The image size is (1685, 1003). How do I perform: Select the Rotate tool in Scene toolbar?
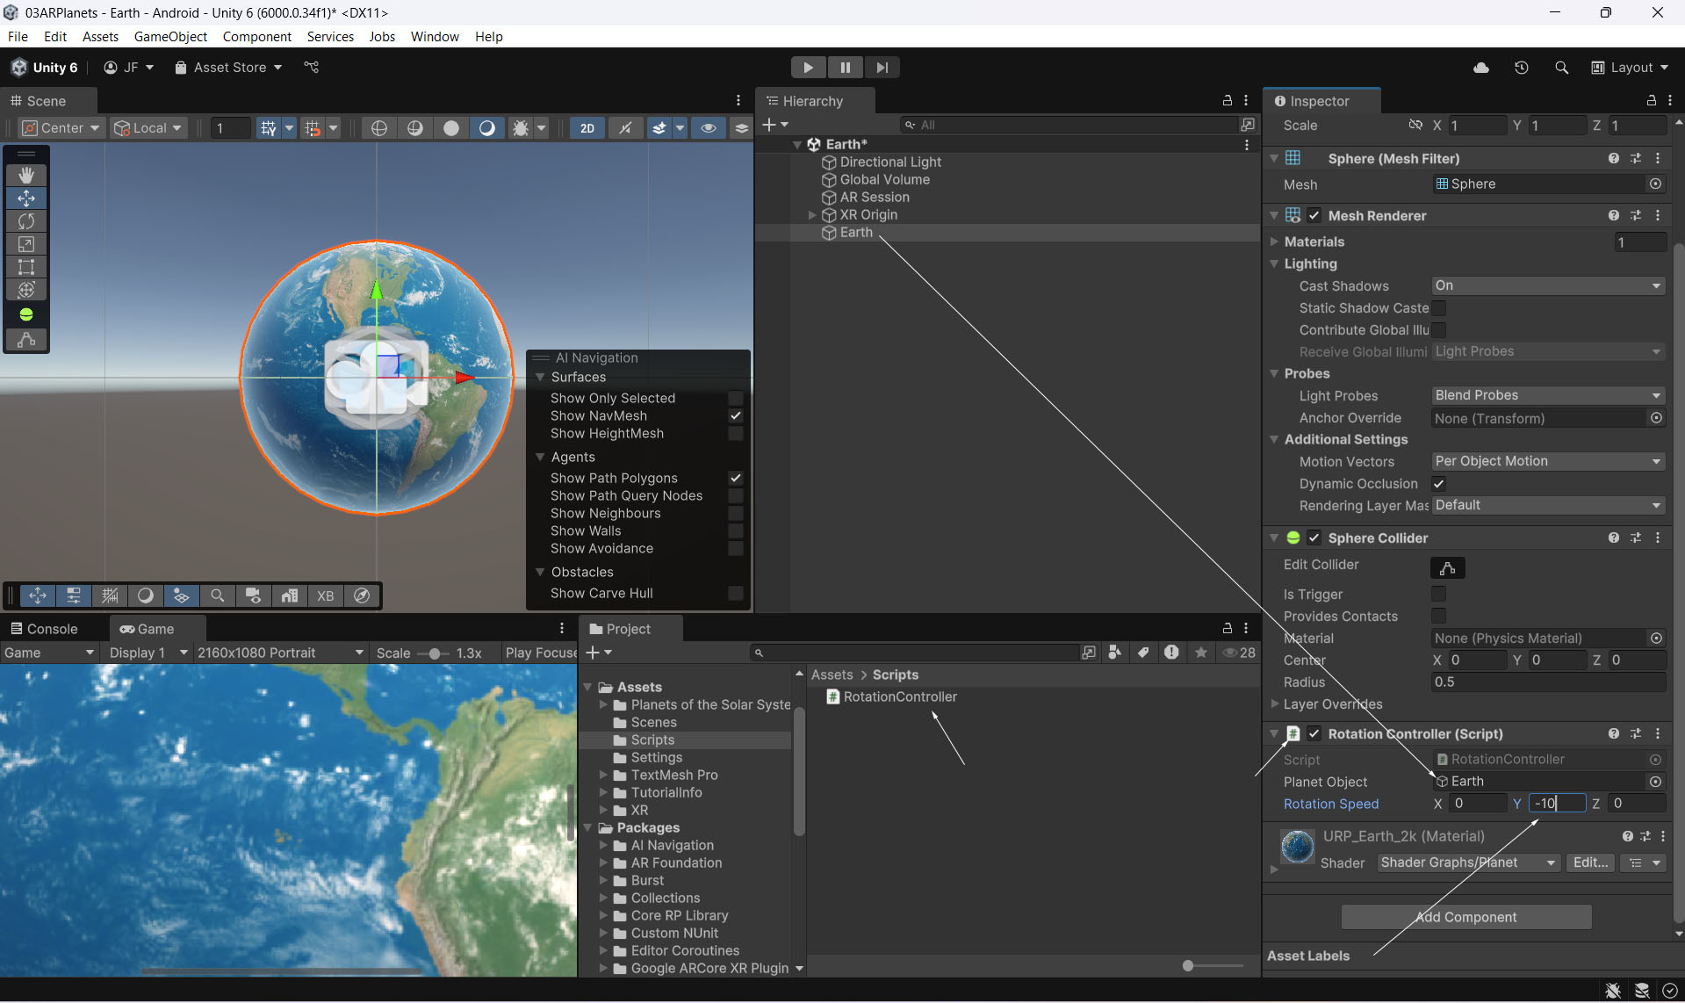26,221
